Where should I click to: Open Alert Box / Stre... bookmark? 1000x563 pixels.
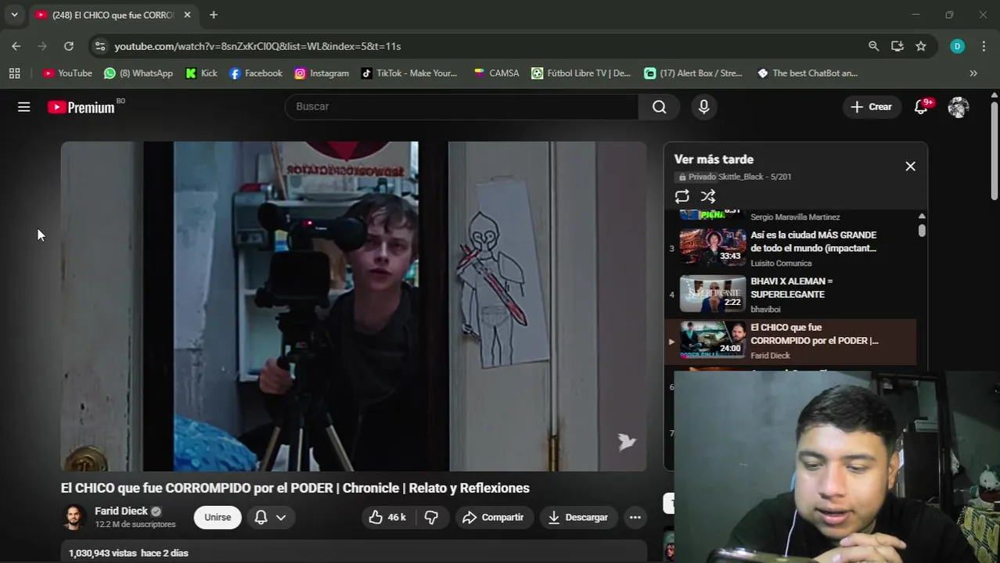click(693, 73)
